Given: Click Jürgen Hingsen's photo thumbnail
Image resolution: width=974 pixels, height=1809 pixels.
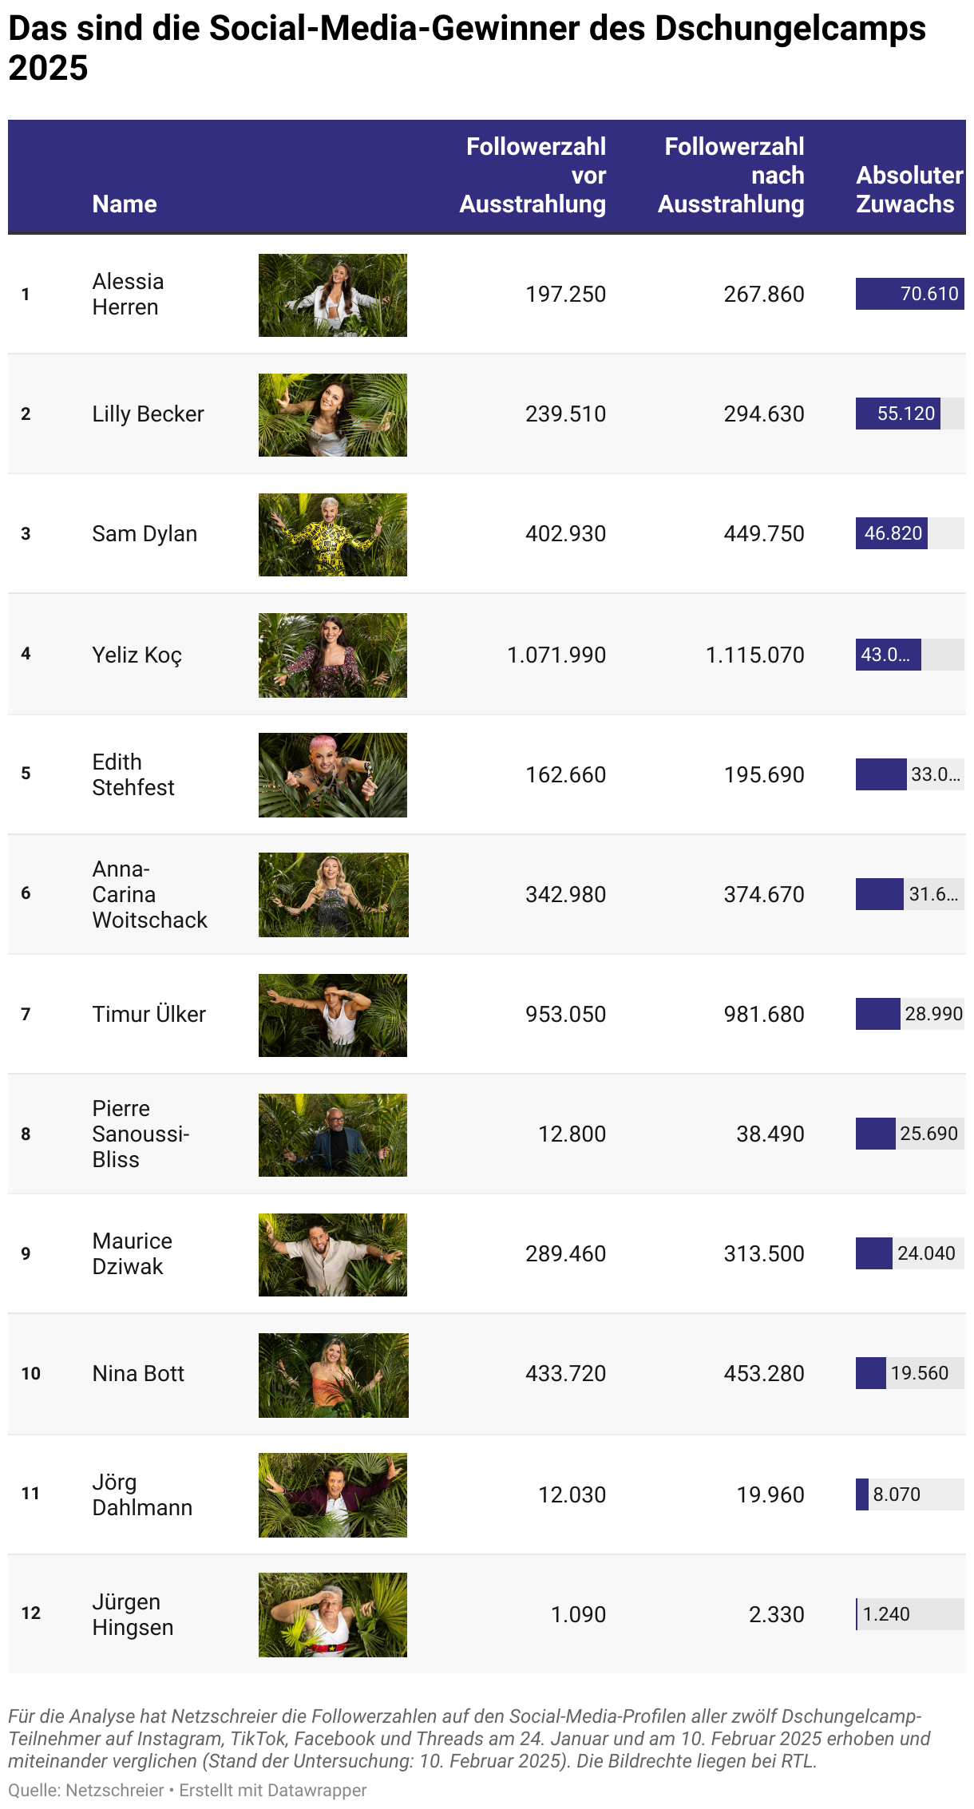Looking at the screenshot, I should [x=332, y=1614].
